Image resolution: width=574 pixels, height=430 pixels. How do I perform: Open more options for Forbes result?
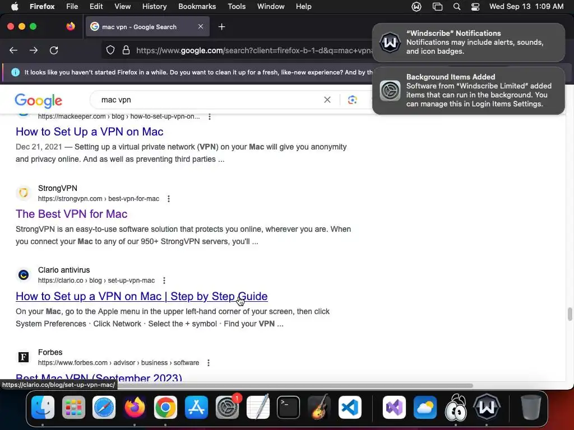pyautogui.click(x=209, y=363)
